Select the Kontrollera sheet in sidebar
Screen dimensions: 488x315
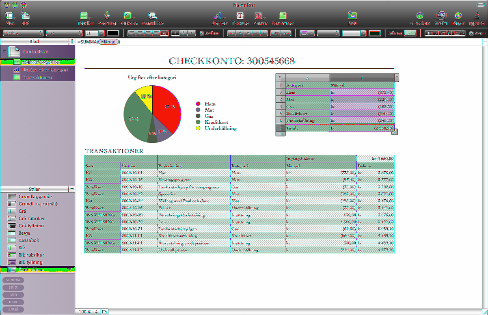37,52
